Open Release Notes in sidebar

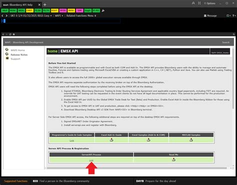[19, 55]
